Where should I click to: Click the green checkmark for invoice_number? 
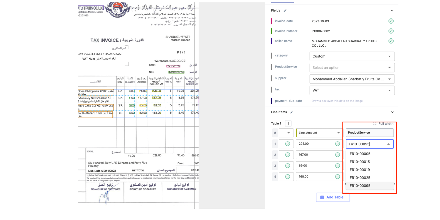[391, 31]
